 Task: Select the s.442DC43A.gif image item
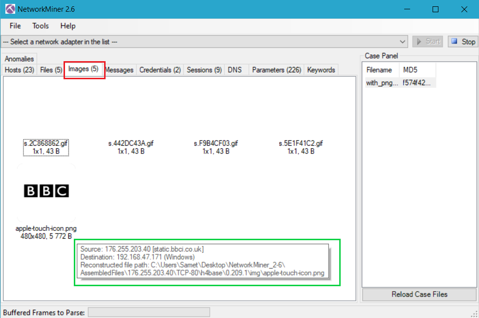131,147
